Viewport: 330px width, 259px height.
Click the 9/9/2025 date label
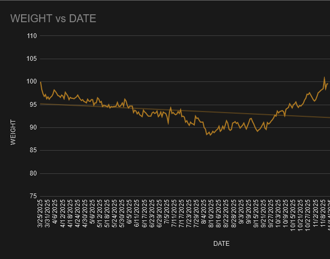click(x=249, y=212)
